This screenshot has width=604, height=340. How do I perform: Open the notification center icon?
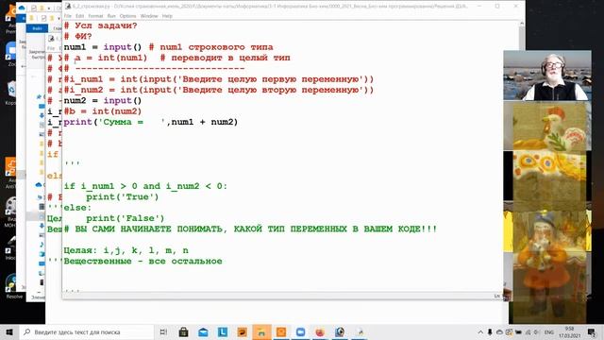click(592, 331)
